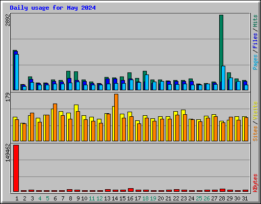This screenshot has height=204, width=261.
Task: Click day 28 on the x-axis
Action: (222, 198)
